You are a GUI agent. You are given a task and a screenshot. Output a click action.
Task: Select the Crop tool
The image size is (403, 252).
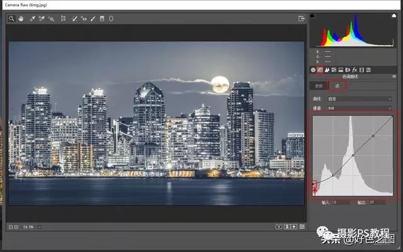(63, 19)
